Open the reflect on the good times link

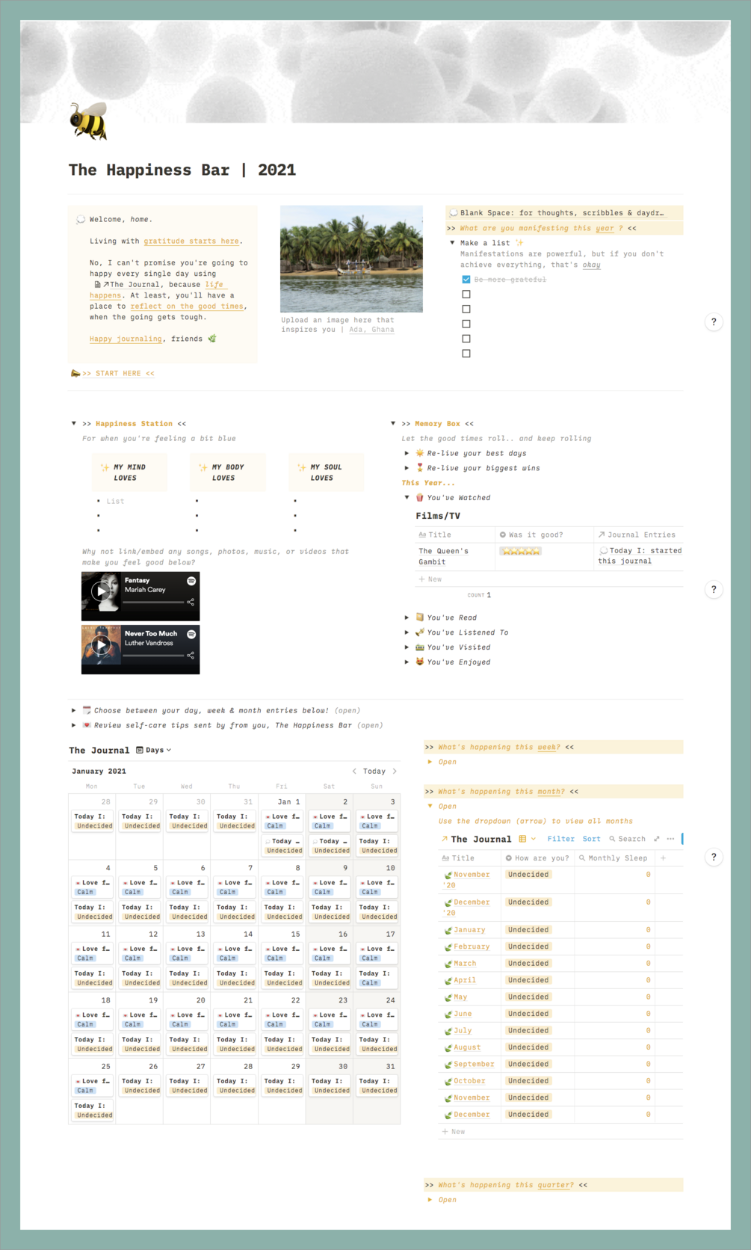coord(187,306)
